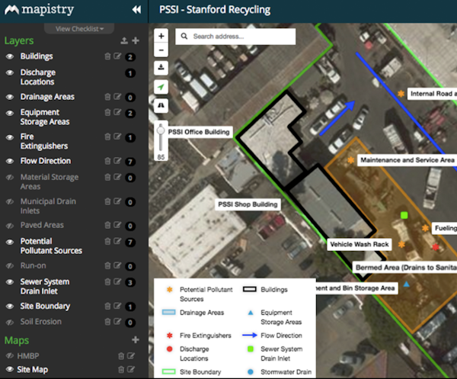Viewport: 457px width, 379px height.
Task: Click the map opacity slider handle
Action: tap(161, 130)
